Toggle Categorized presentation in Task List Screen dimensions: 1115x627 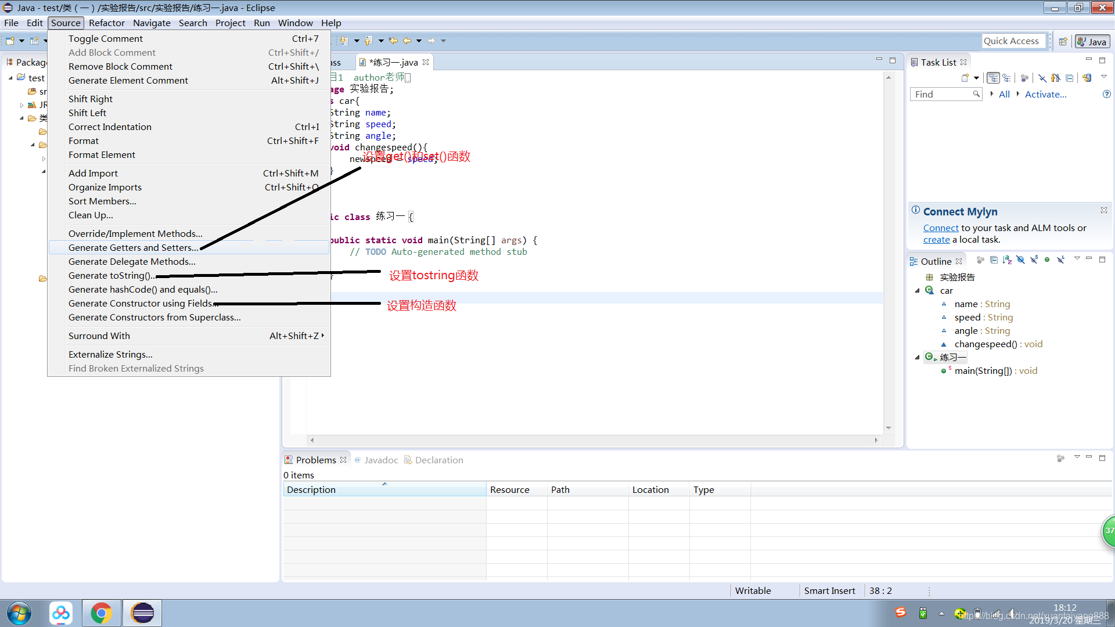993,78
